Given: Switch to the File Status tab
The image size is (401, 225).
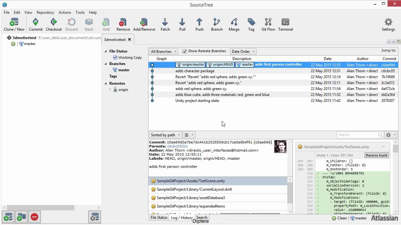Looking at the screenshot, I should pyautogui.click(x=159, y=217).
